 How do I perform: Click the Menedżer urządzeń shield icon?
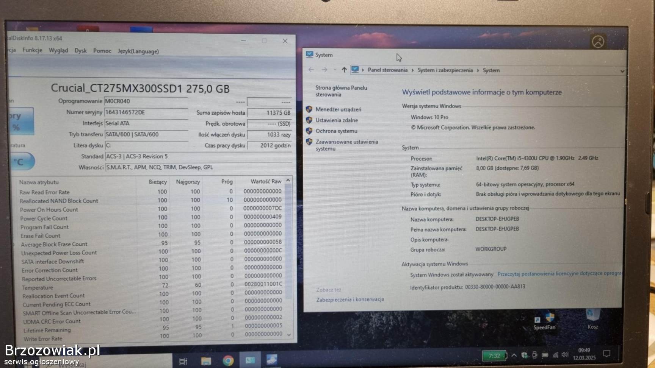[309, 109]
